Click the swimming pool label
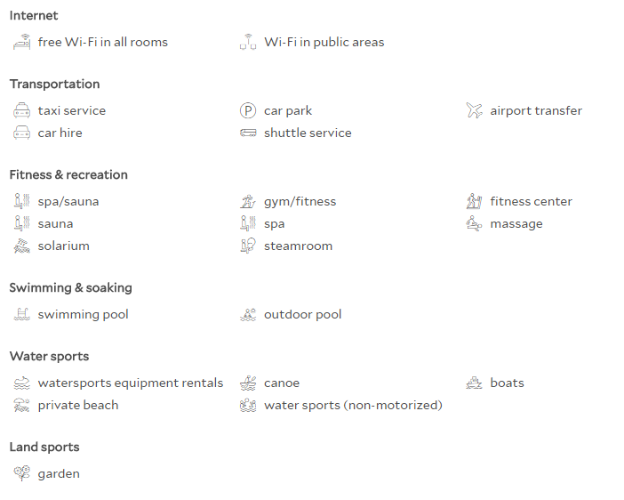Image resolution: width=624 pixels, height=500 pixels. point(84,314)
